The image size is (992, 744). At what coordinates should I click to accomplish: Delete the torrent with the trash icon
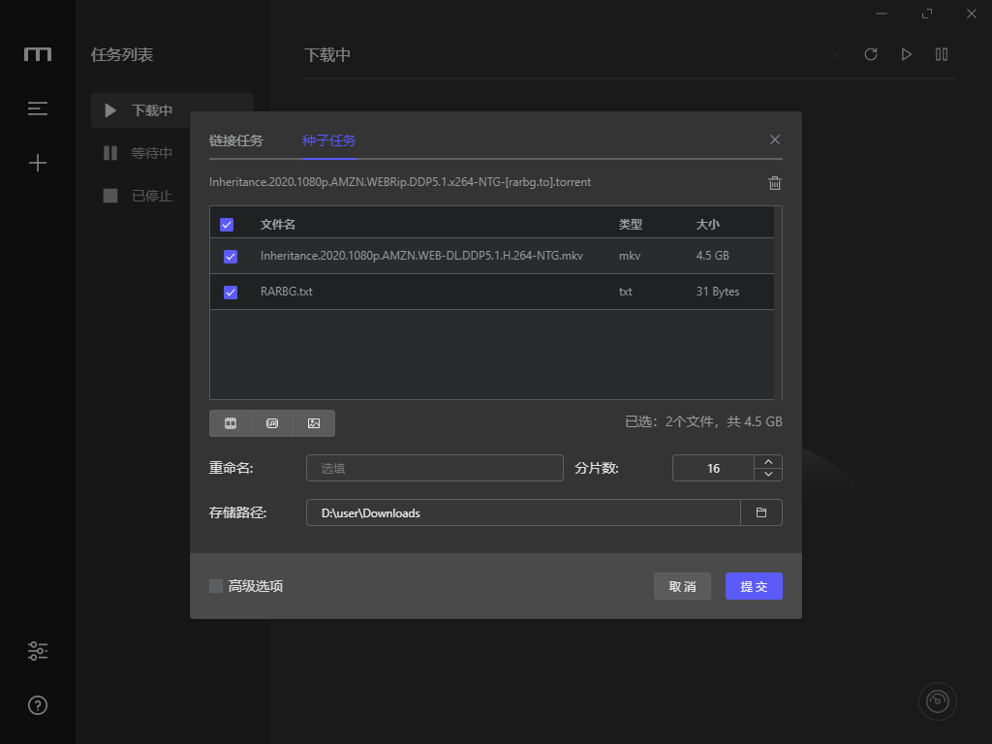(x=774, y=183)
